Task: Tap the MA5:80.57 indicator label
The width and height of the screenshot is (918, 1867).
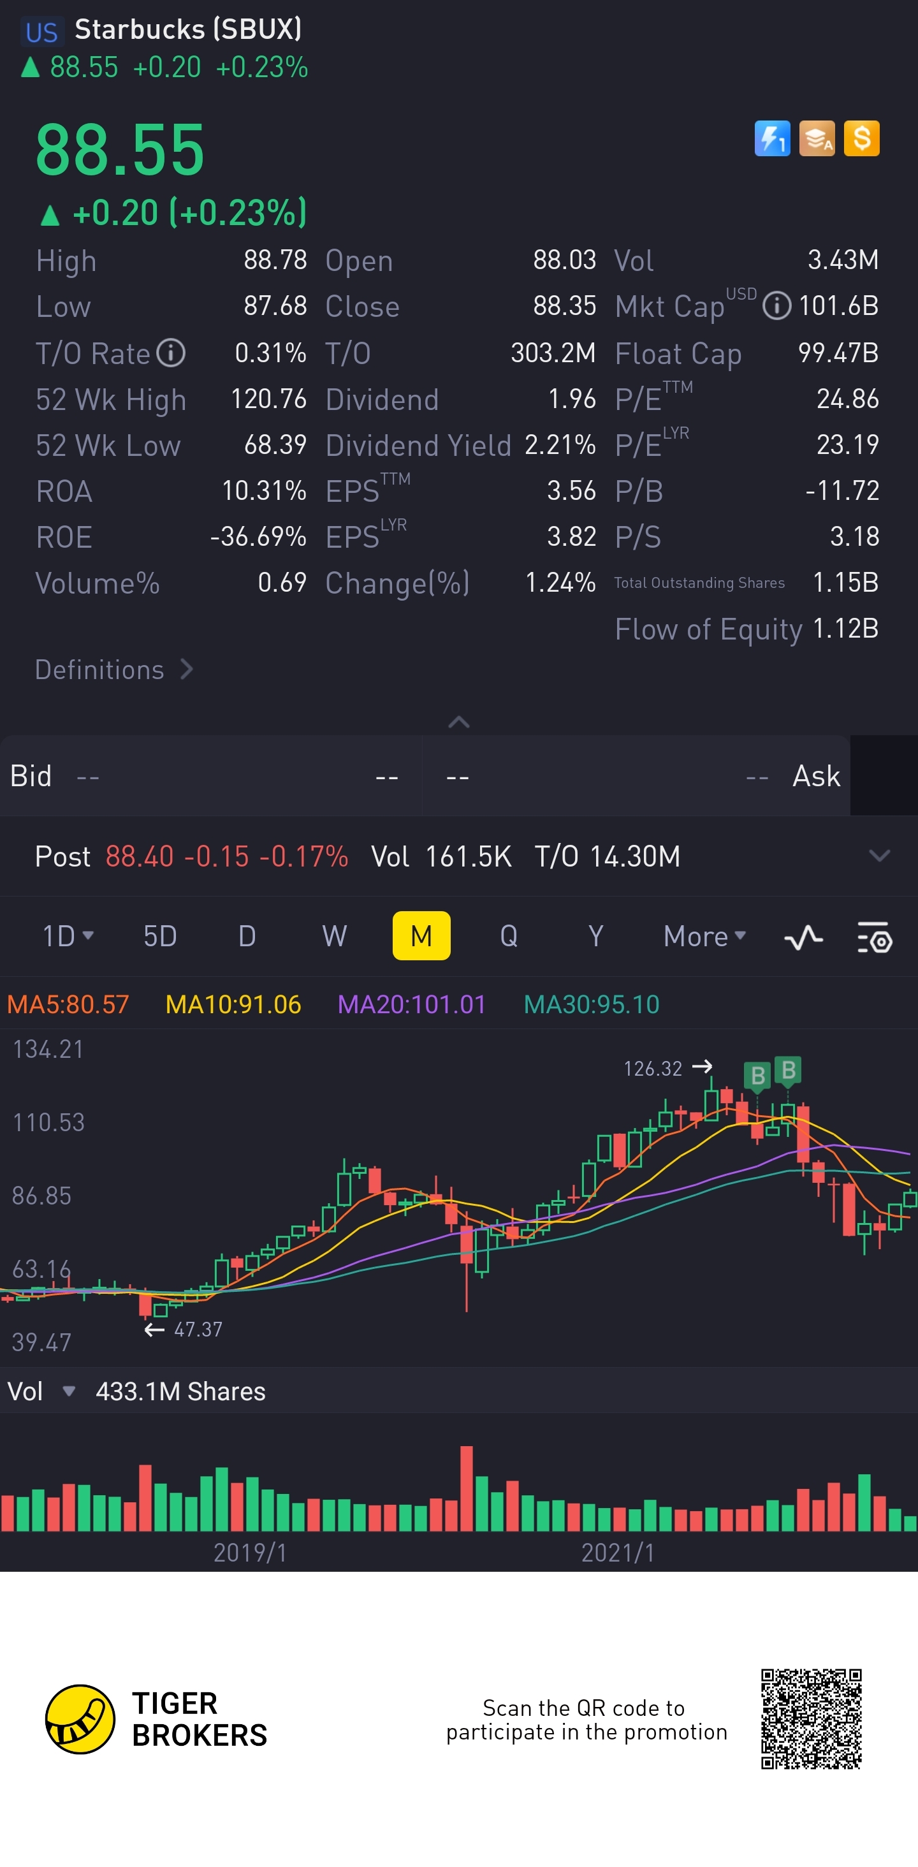Action: click(x=68, y=1004)
